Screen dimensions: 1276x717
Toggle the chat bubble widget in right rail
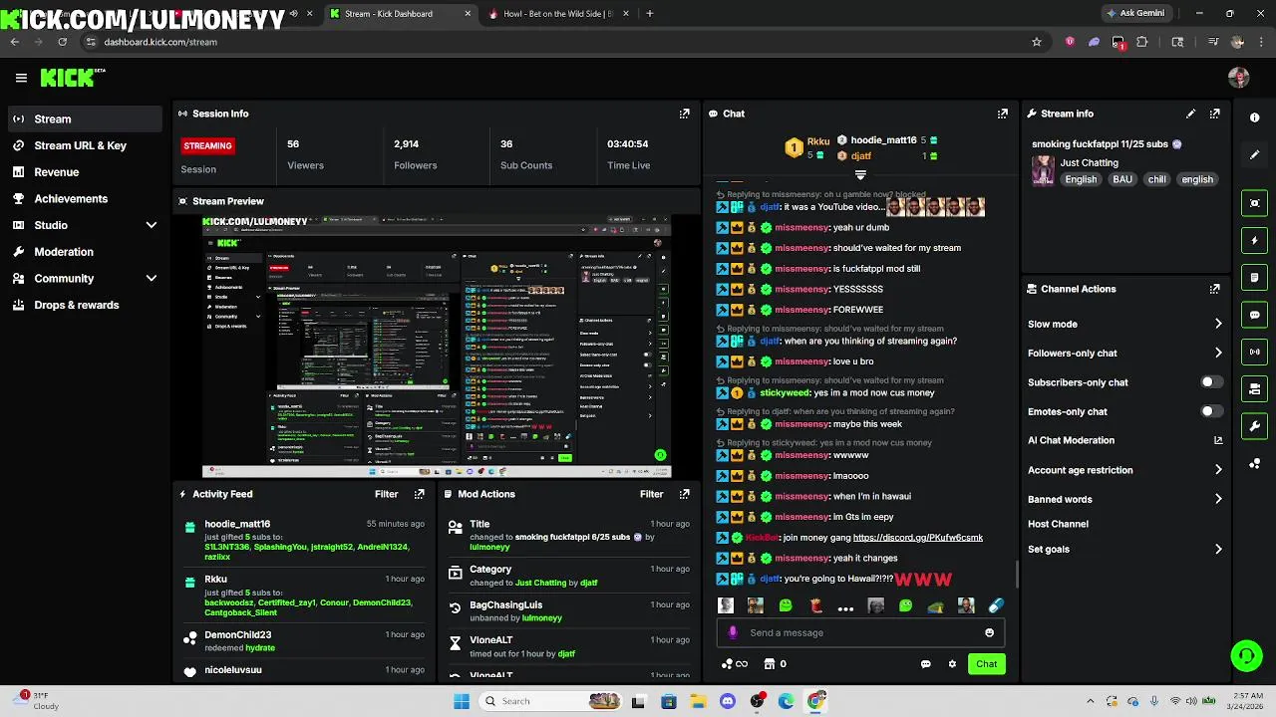click(x=1254, y=315)
